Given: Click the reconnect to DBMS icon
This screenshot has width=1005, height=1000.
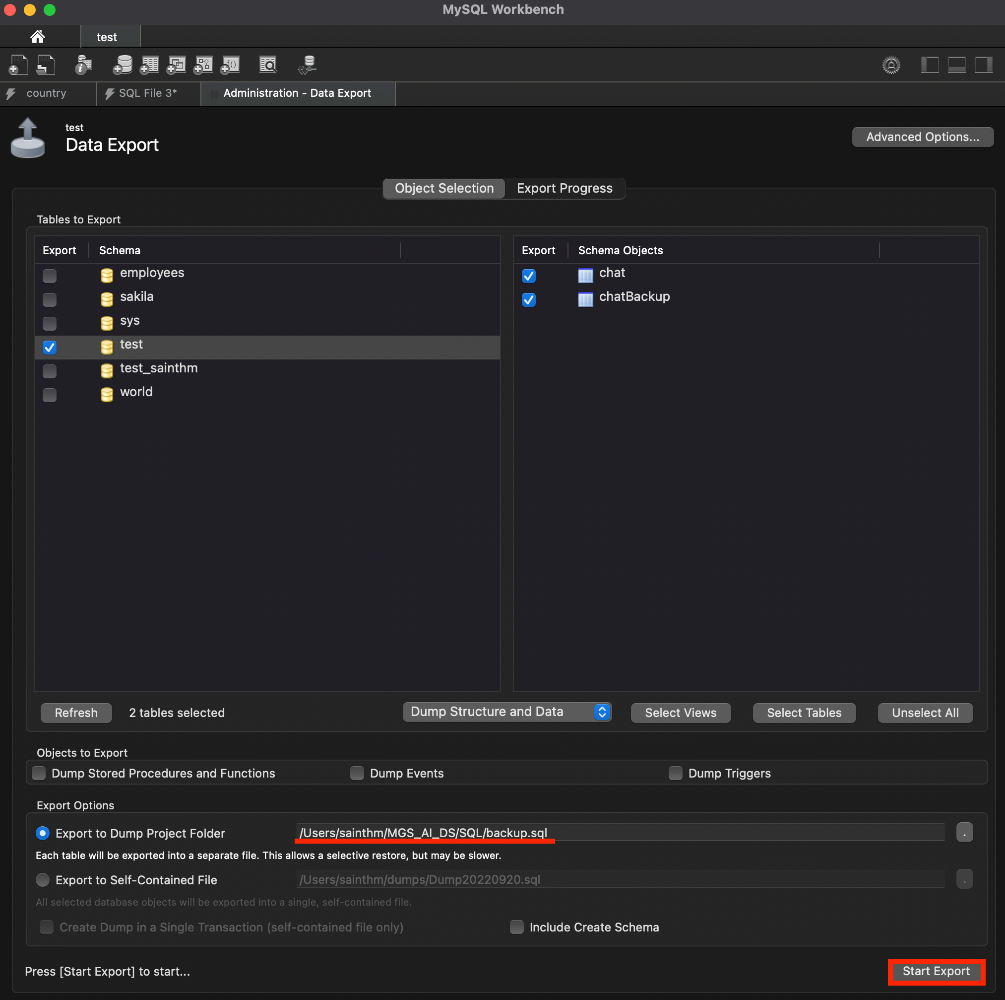Looking at the screenshot, I should (308, 65).
